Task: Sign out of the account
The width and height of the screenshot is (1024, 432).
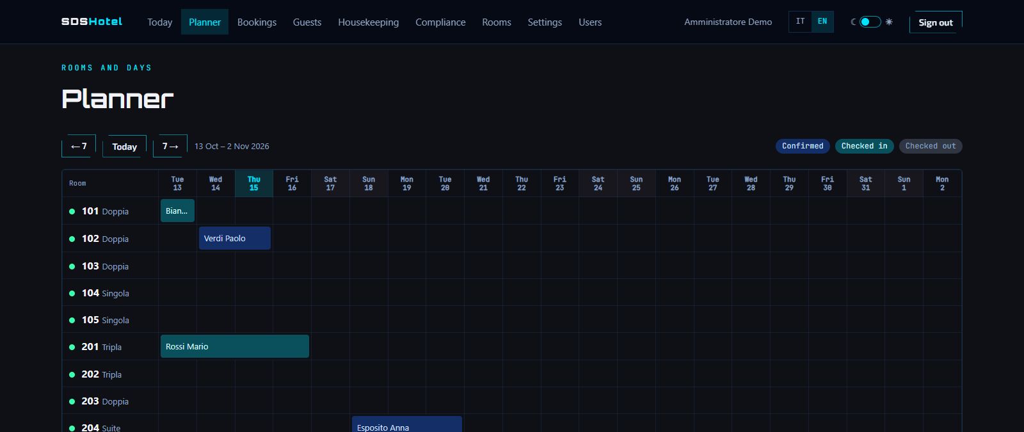Action: 936,22
